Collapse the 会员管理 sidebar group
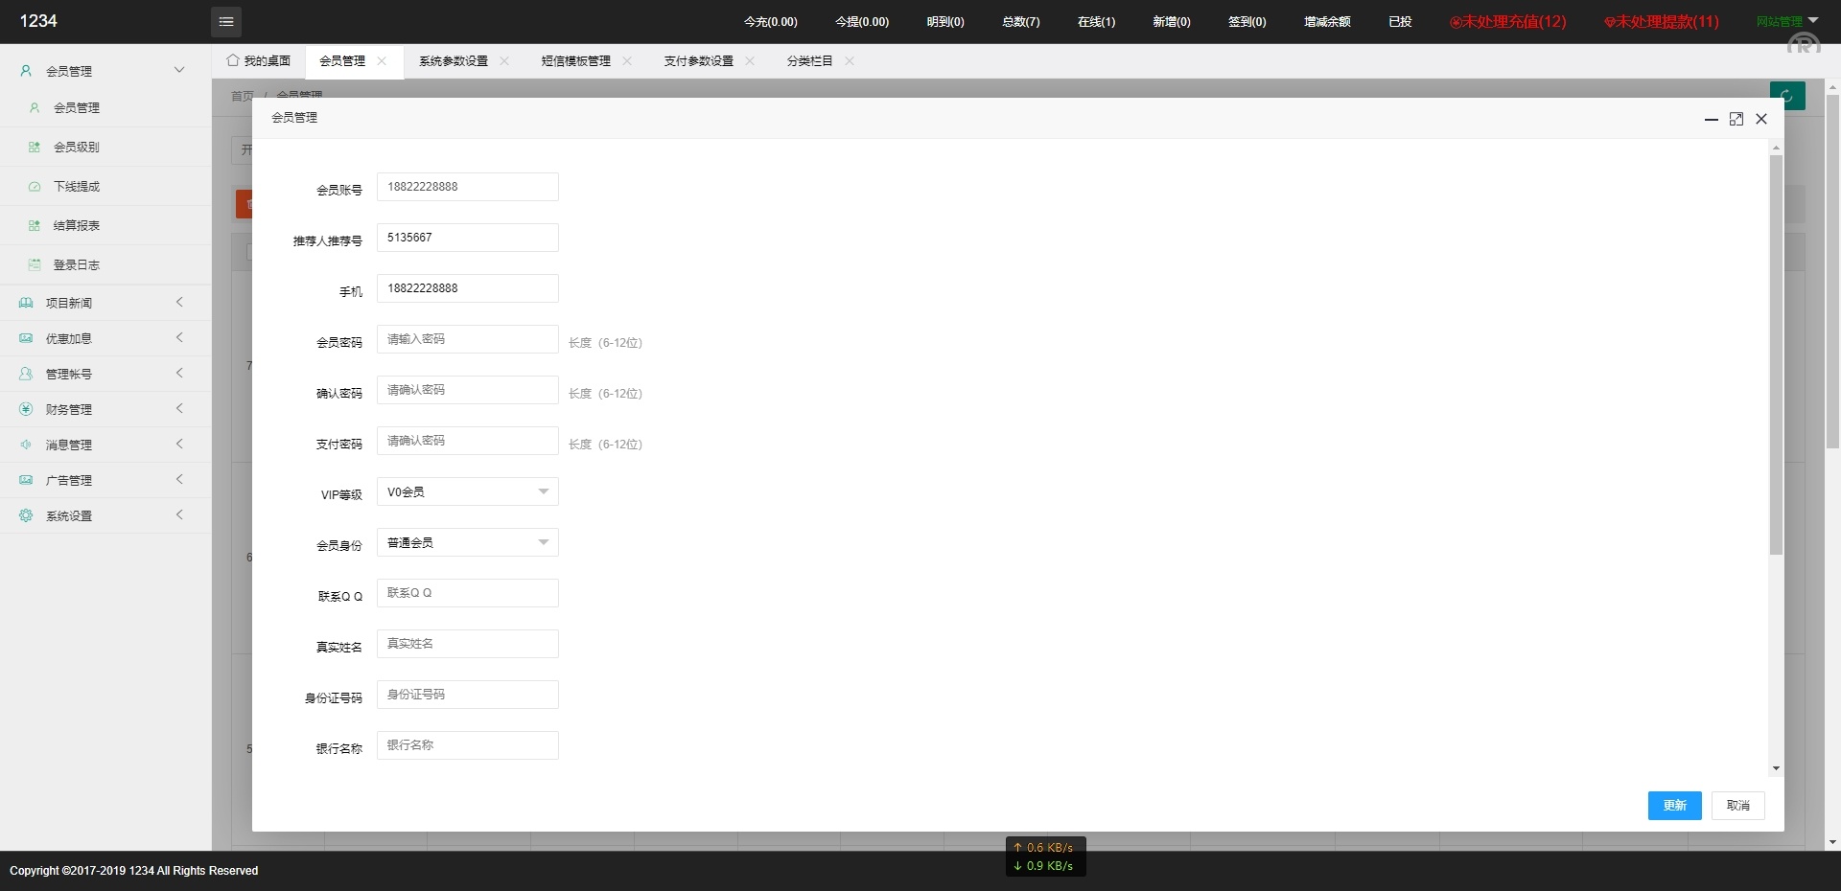The height and width of the screenshot is (891, 1841). 178,70
